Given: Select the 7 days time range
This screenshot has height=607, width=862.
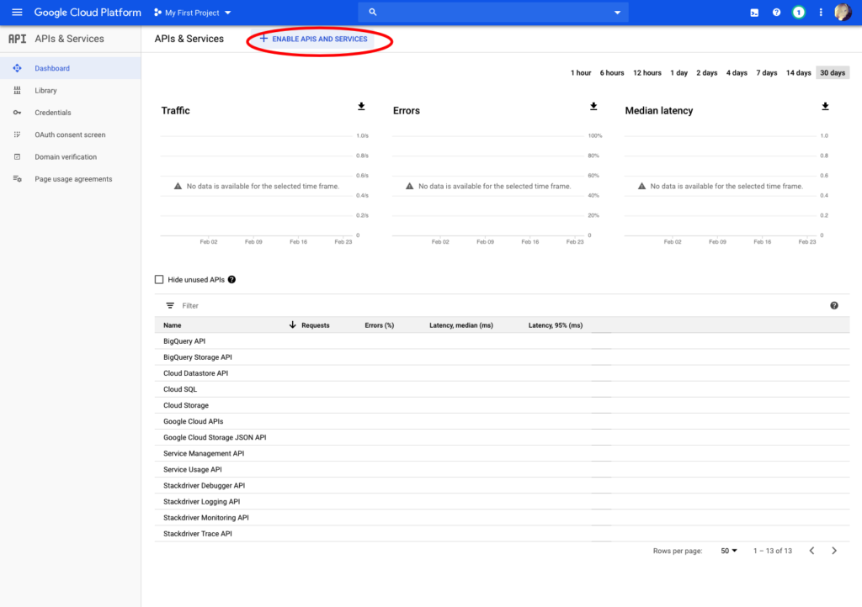Looking at the screenshot, I should tap(766, 72).
